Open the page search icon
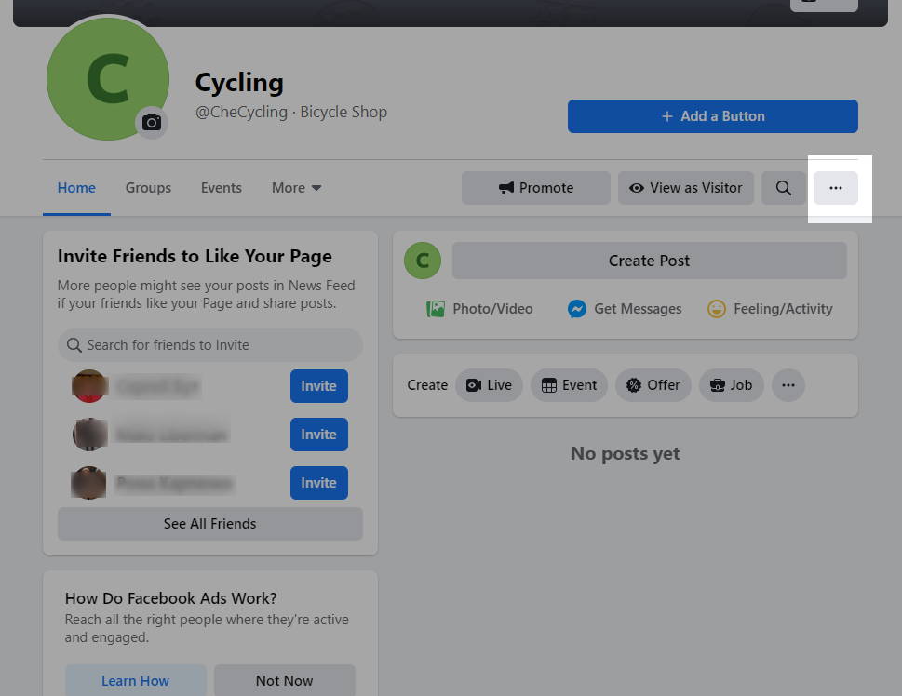The image size is (902, 696). (x=783, y=188)
